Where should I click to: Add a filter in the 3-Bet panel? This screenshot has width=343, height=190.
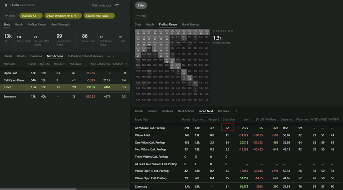tap(142, 16)
